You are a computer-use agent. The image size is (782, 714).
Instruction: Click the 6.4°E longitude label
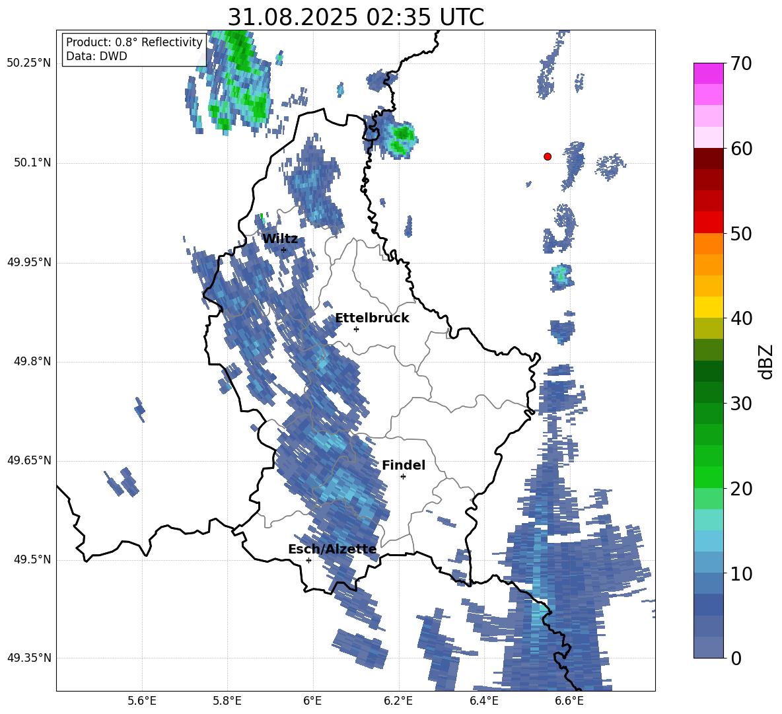click(483, 701)
